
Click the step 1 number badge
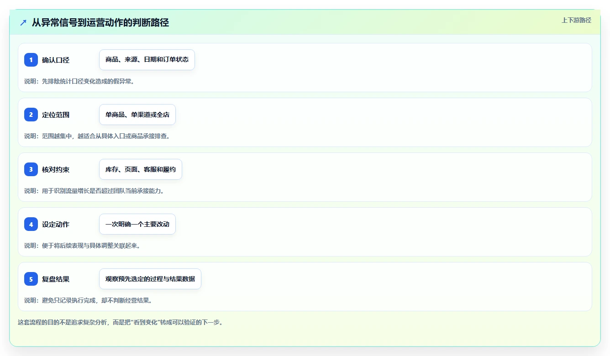click(x=31, y=60)
